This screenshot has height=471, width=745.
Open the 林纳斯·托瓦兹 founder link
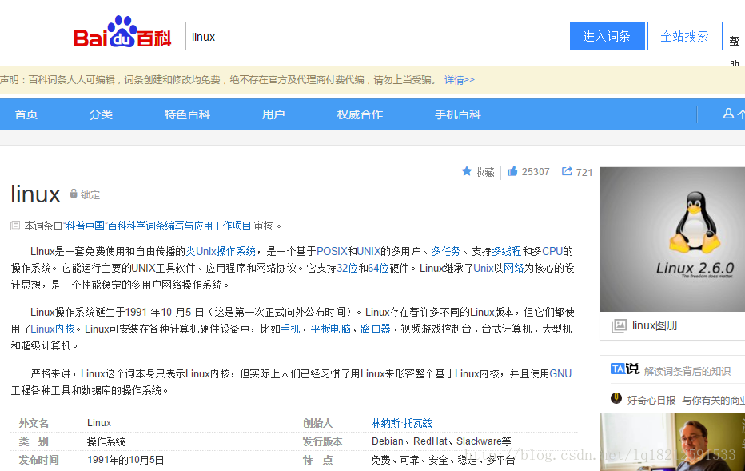pos(401,423)
